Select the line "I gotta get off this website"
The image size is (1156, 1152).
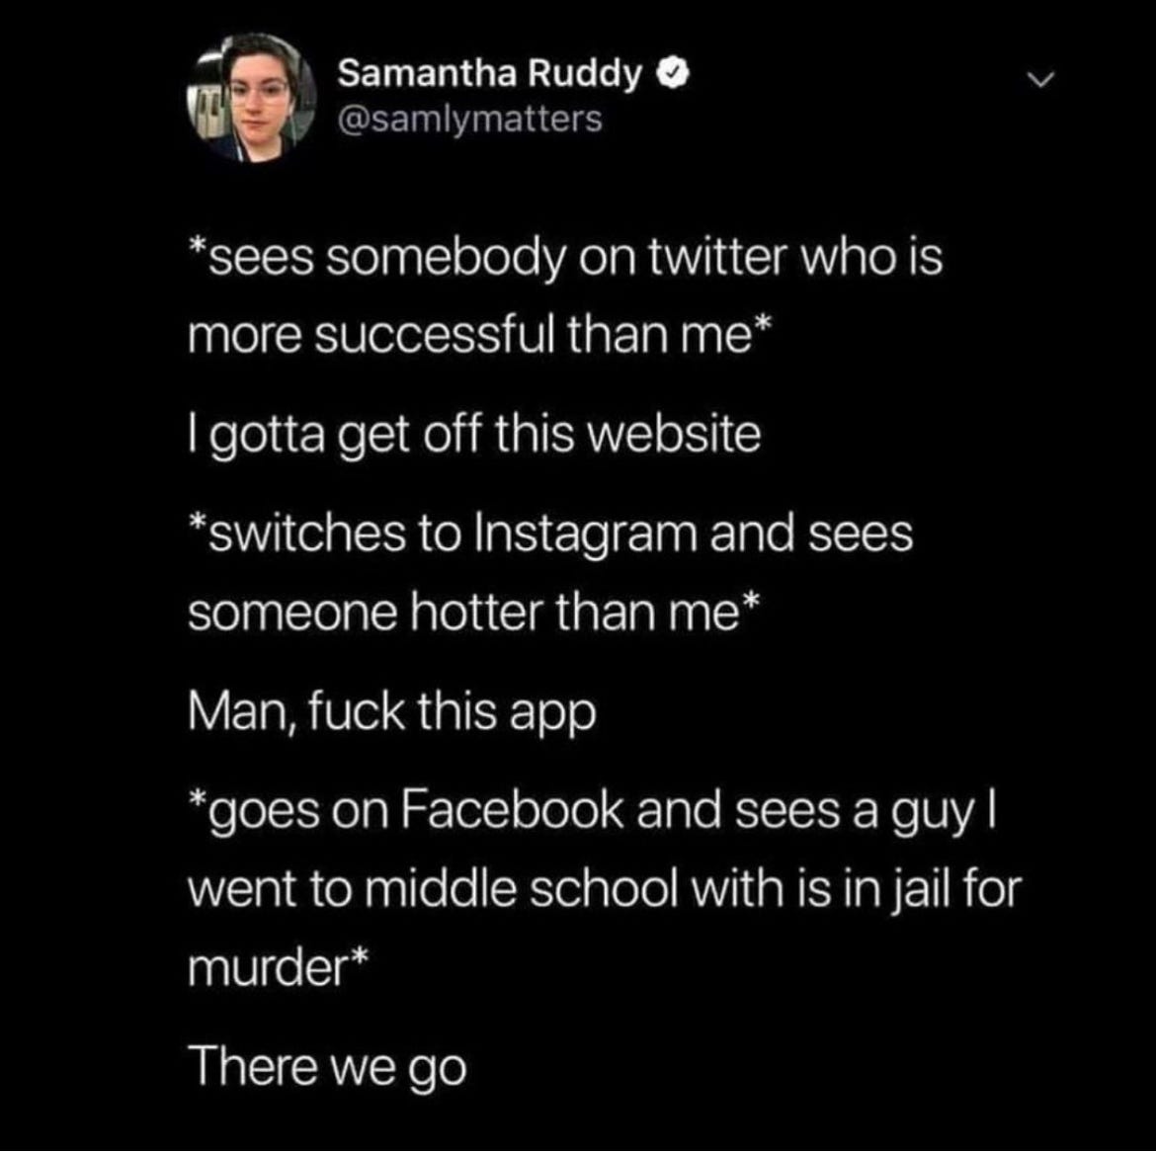pyautogui.click(x=474, y=437)
